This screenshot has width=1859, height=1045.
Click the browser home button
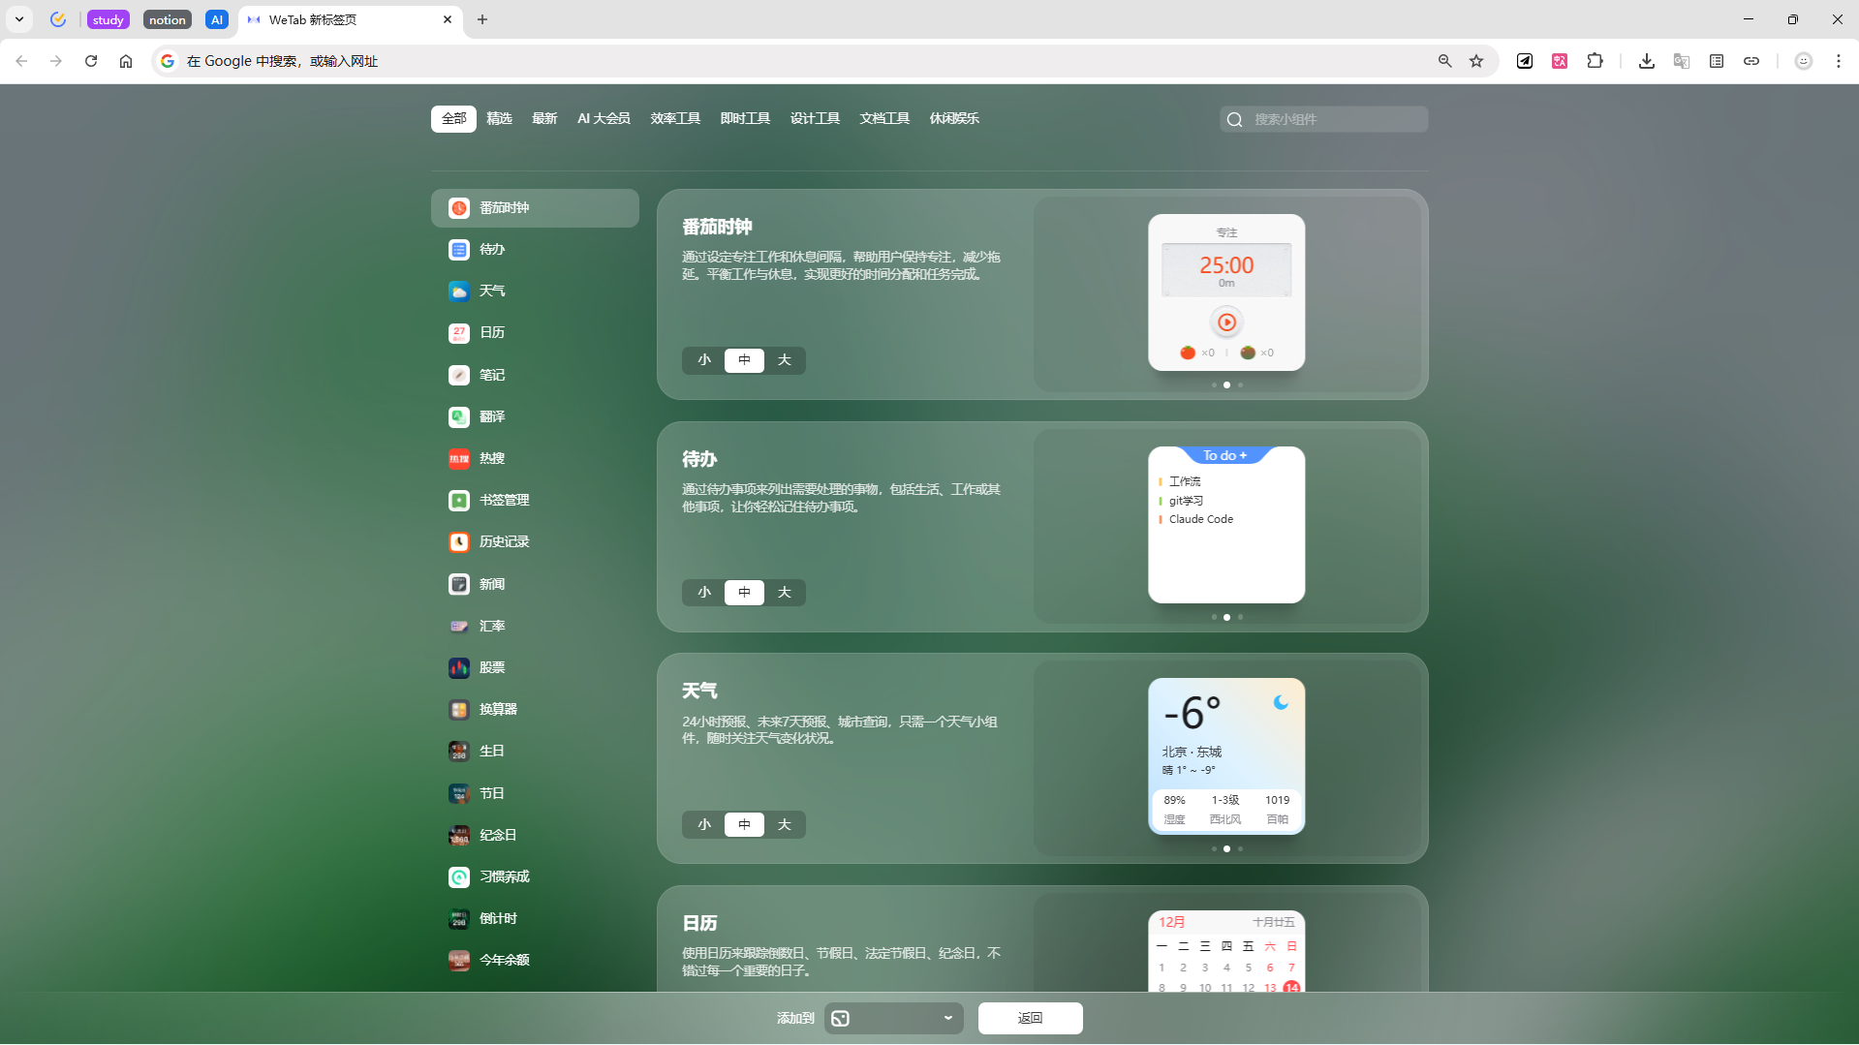(x=126, y=61)
